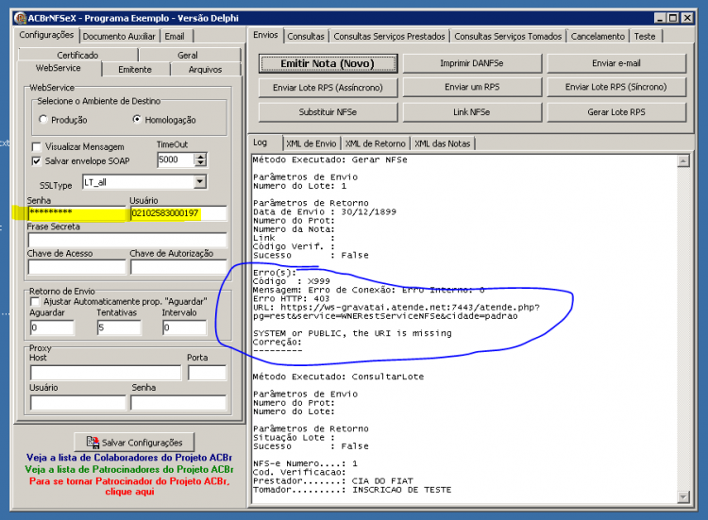Click the Enviar e-mail button
The image size is (708, 520).
point(616,63)
